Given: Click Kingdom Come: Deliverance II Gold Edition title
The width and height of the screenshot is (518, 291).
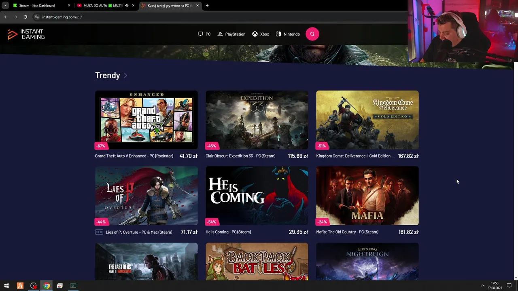Looking at the screenshot, I should (x=355, y=156).
